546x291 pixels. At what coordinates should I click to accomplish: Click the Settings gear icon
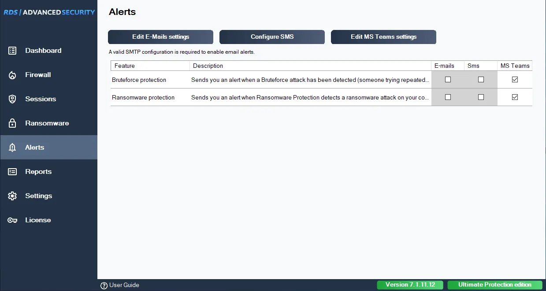12,196
